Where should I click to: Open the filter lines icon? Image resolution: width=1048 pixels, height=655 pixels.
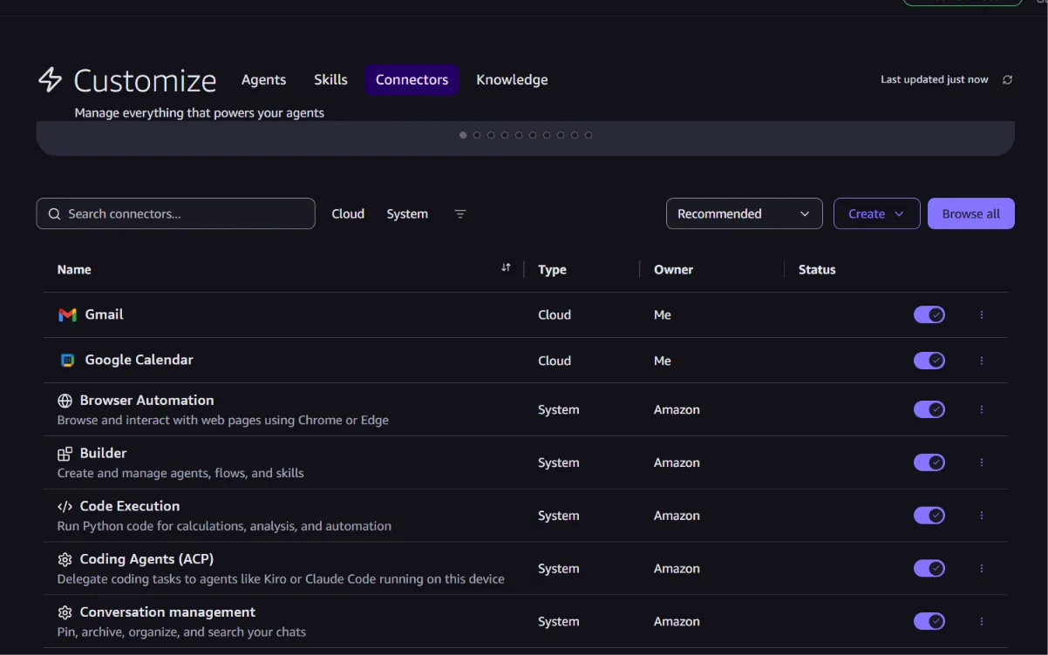click(x=460, y=213)
